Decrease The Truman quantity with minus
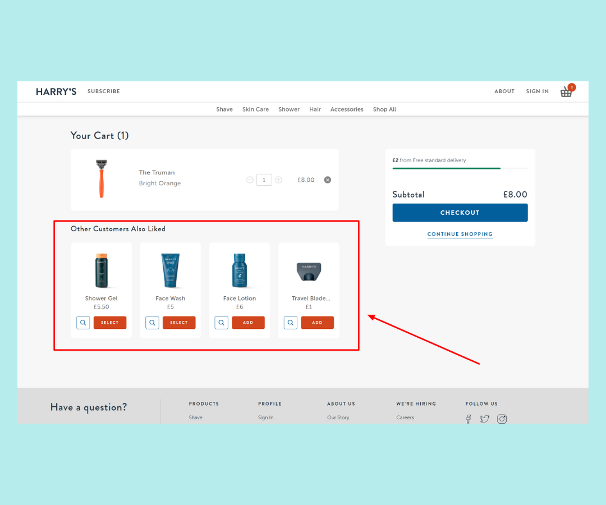This screenshot has width=606, height=505. coord(250,180)
